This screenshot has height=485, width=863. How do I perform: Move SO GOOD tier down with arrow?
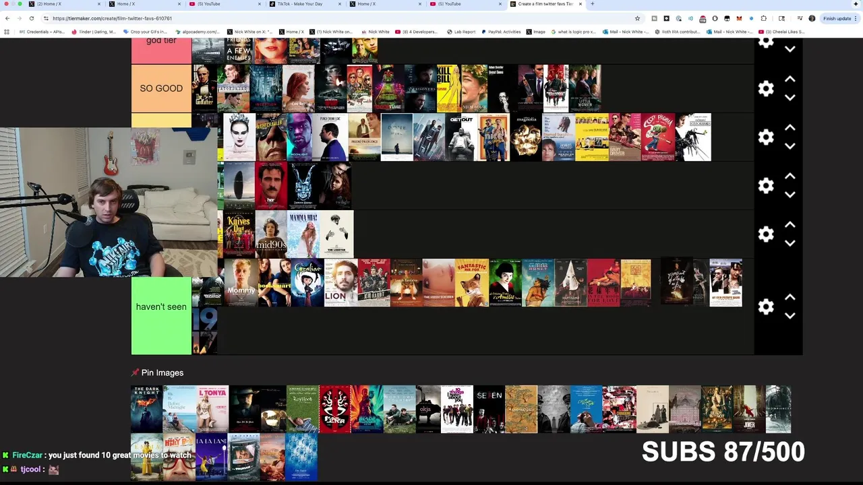(x=790, y=98)
